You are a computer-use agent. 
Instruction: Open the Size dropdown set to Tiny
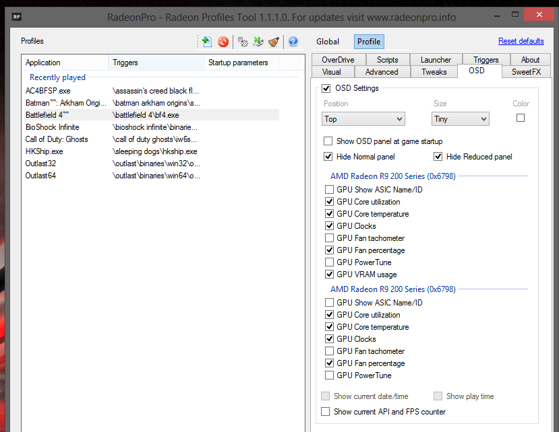[460, 119]
